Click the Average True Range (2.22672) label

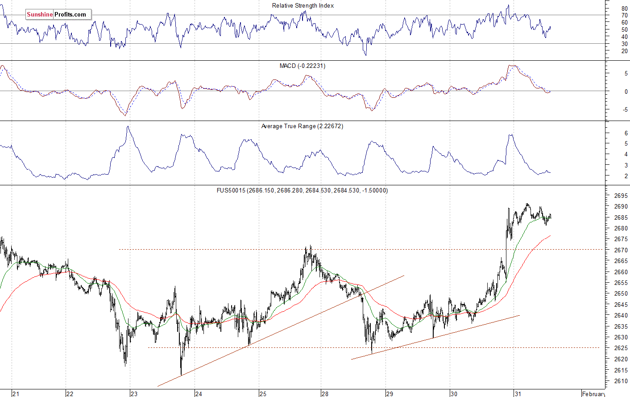(x=302, y=126)
